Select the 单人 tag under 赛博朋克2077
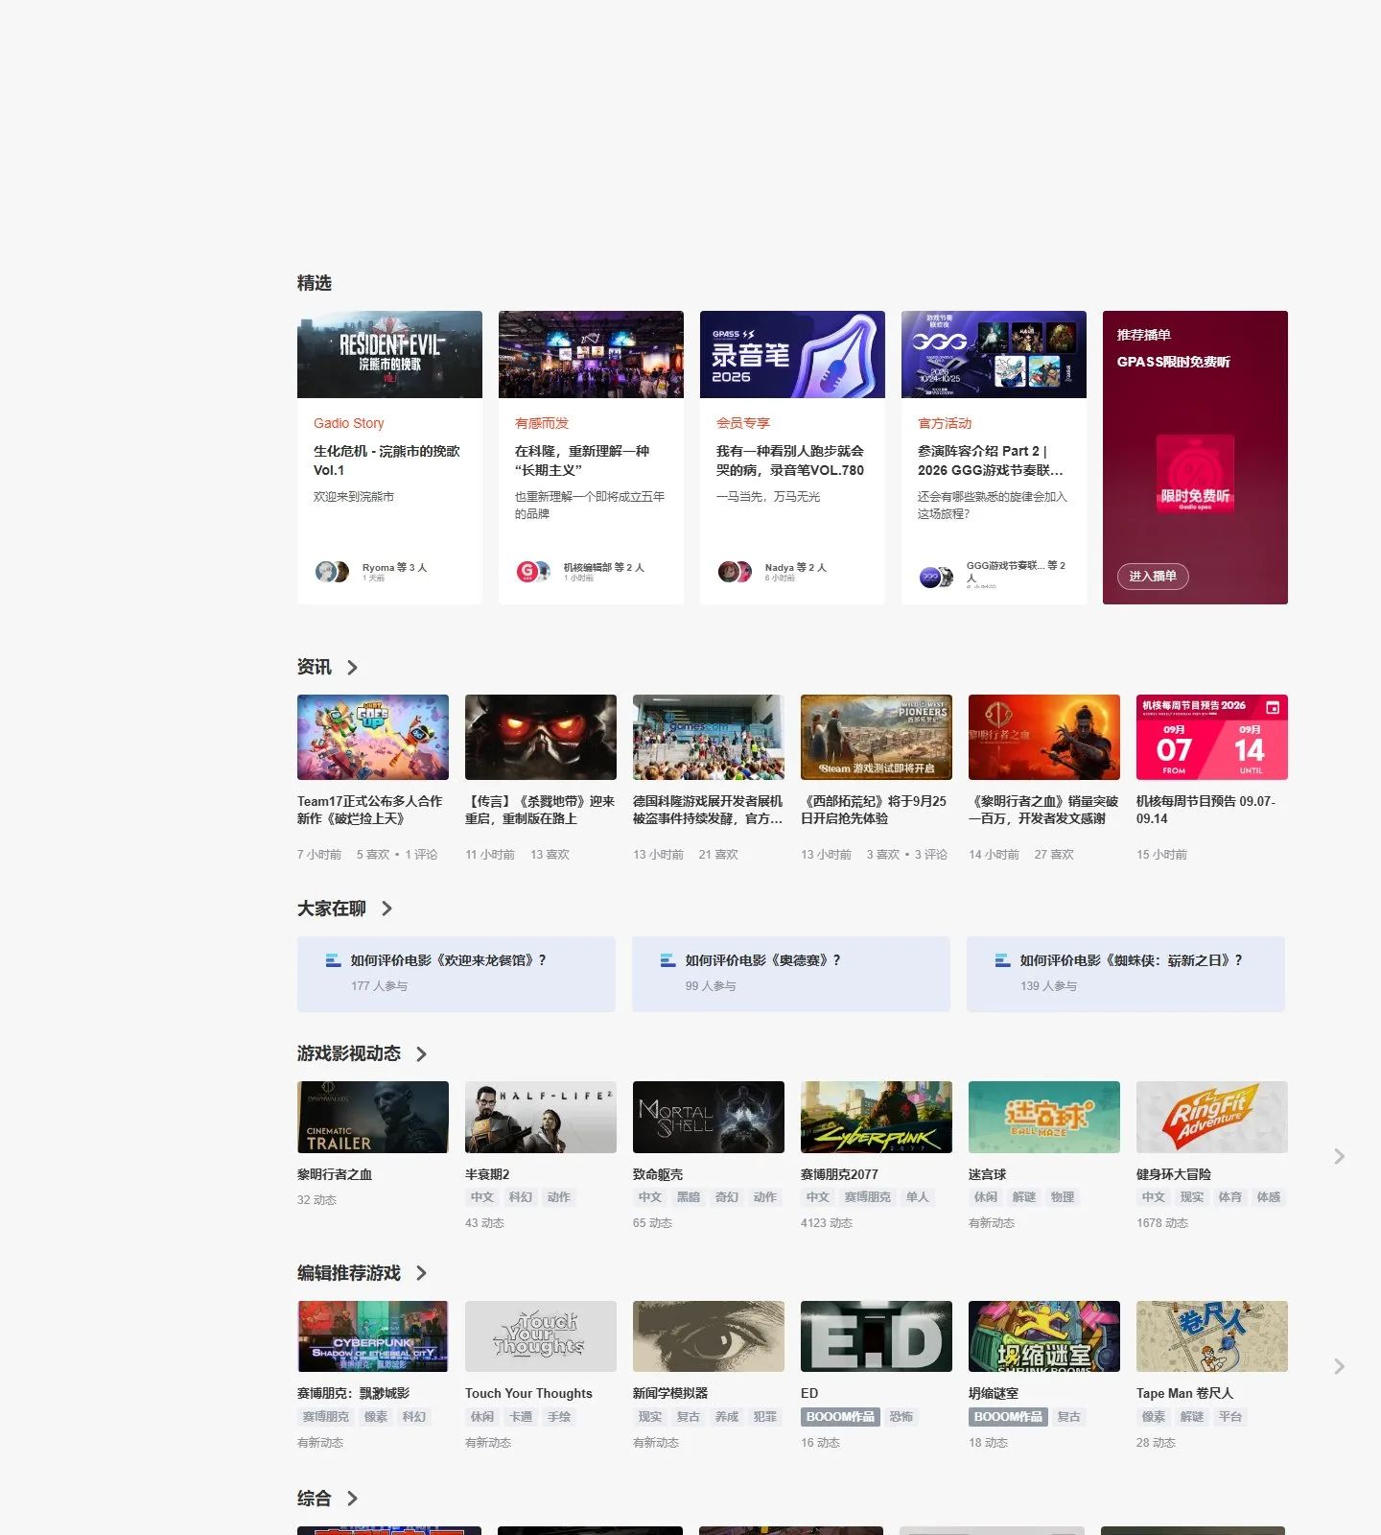The width and height of the screenshot is (1381, 1535). (x=918, y=1197)
